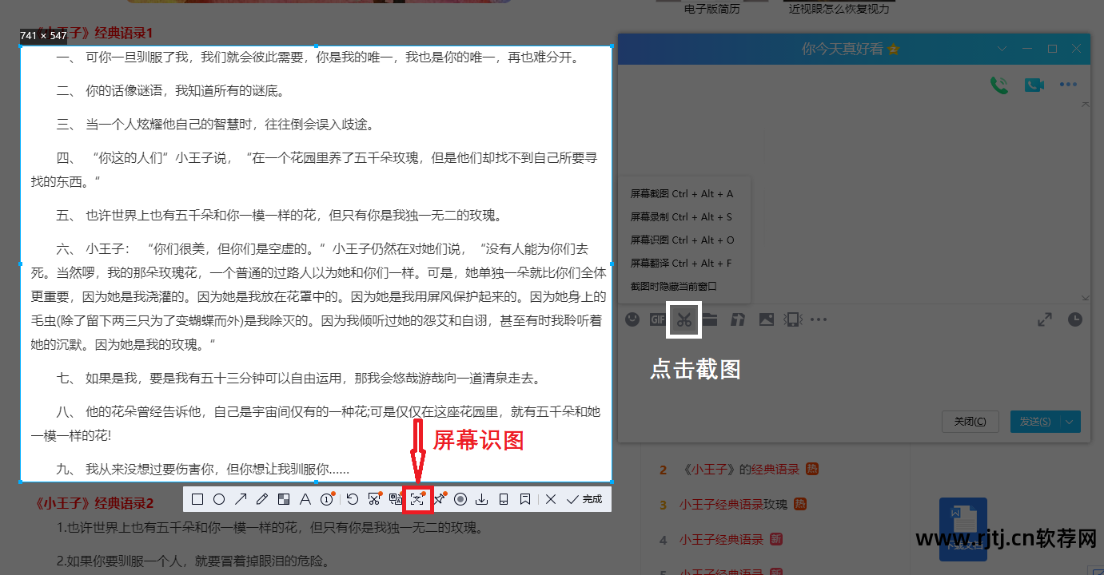Click the 发送(S) button

click(x=1036, y=422)
